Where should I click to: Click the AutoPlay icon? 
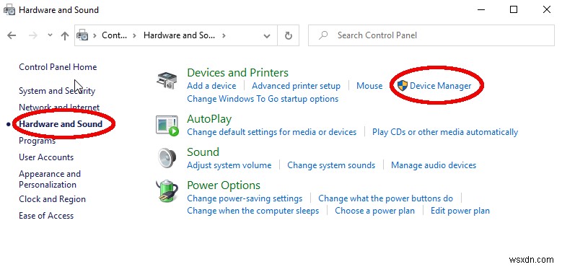(x=167, y=126)
